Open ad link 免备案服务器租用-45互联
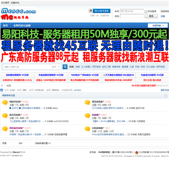This screenshot has height=169, width=169. [x=51, y=75]
